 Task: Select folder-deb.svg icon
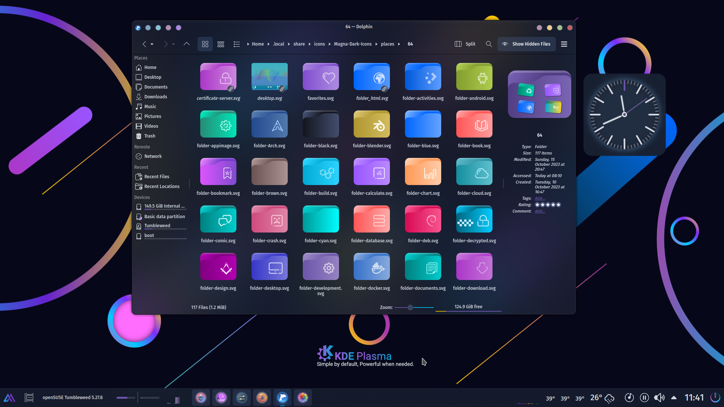coord(423,219)
